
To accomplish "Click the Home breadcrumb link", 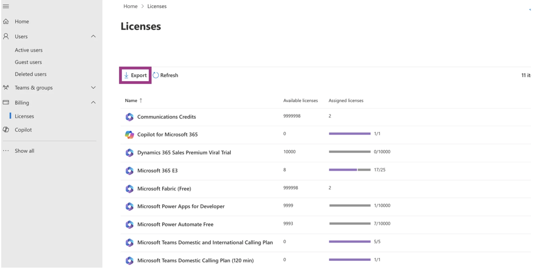I will (x=131, y=6).
